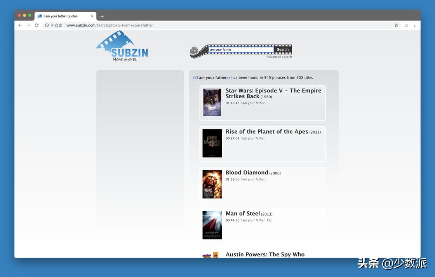
Task: Open the Man of Steel poster thumbnail
Action: 212,225
